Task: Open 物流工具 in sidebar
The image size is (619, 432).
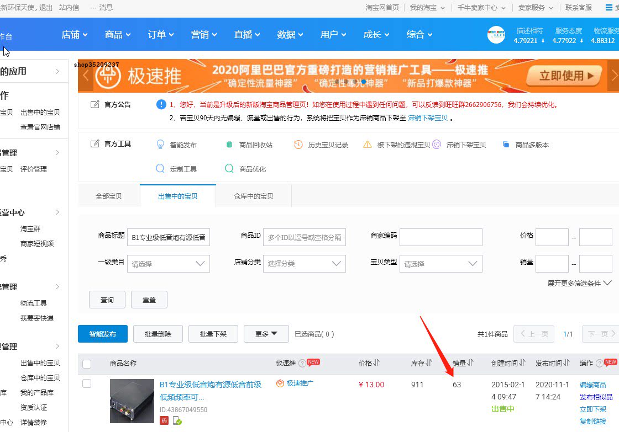Action: click(34, 303)
